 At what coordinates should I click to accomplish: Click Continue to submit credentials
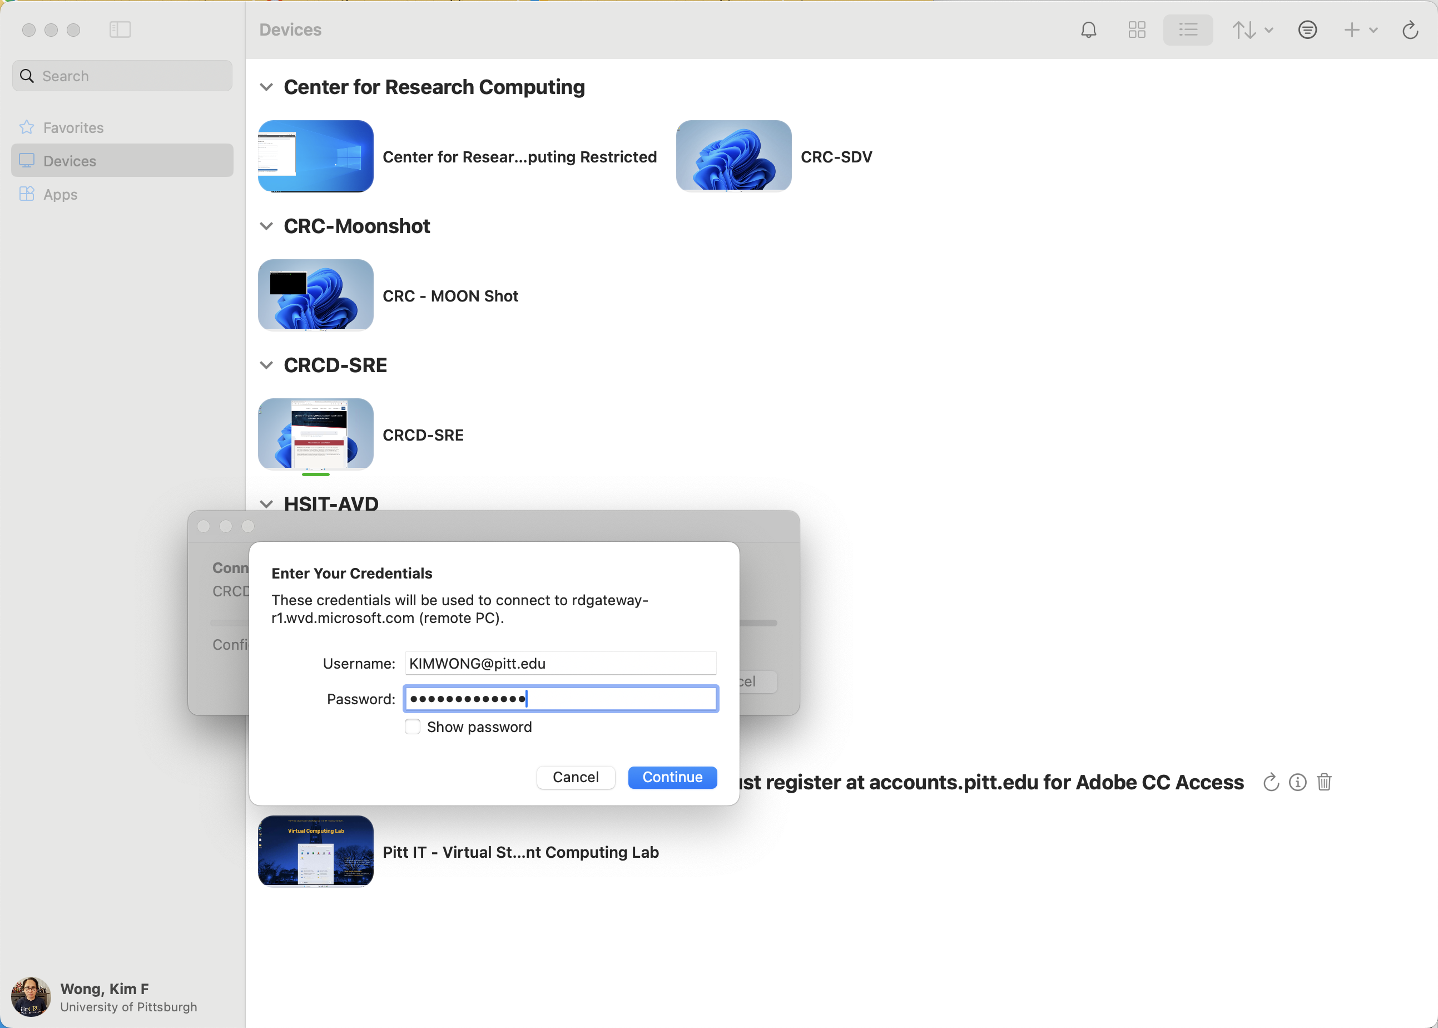(x=672, y=777)
